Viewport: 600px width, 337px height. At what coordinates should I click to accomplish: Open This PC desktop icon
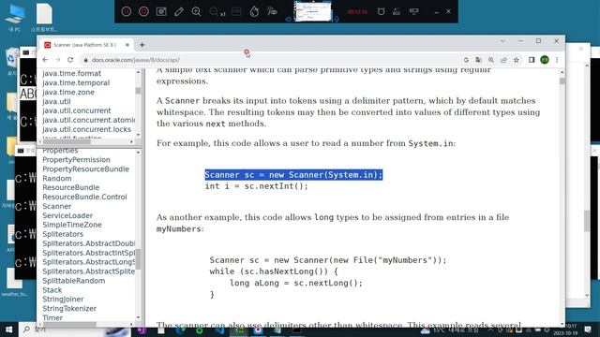coord(15,18)
